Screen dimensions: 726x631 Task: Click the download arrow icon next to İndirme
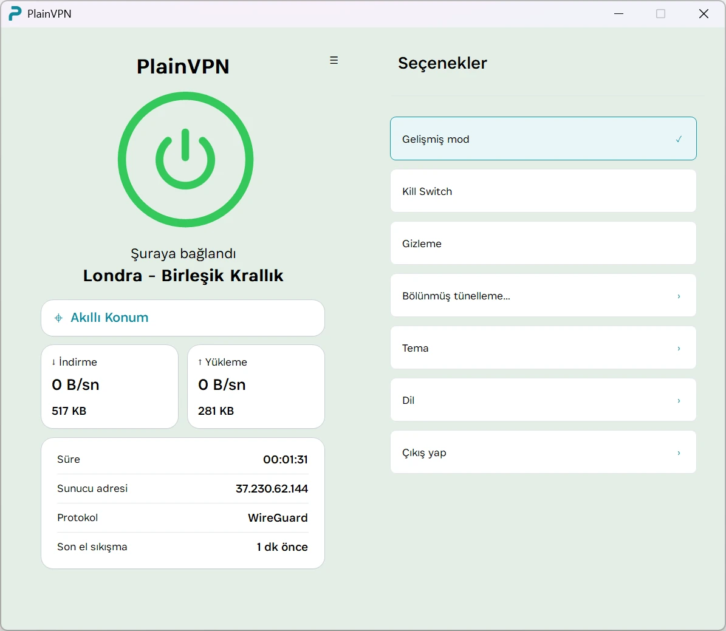[x=53, y=362]
